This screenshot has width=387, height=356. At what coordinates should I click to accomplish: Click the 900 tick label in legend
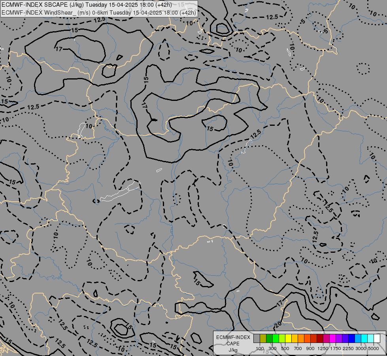pos(310,348)
